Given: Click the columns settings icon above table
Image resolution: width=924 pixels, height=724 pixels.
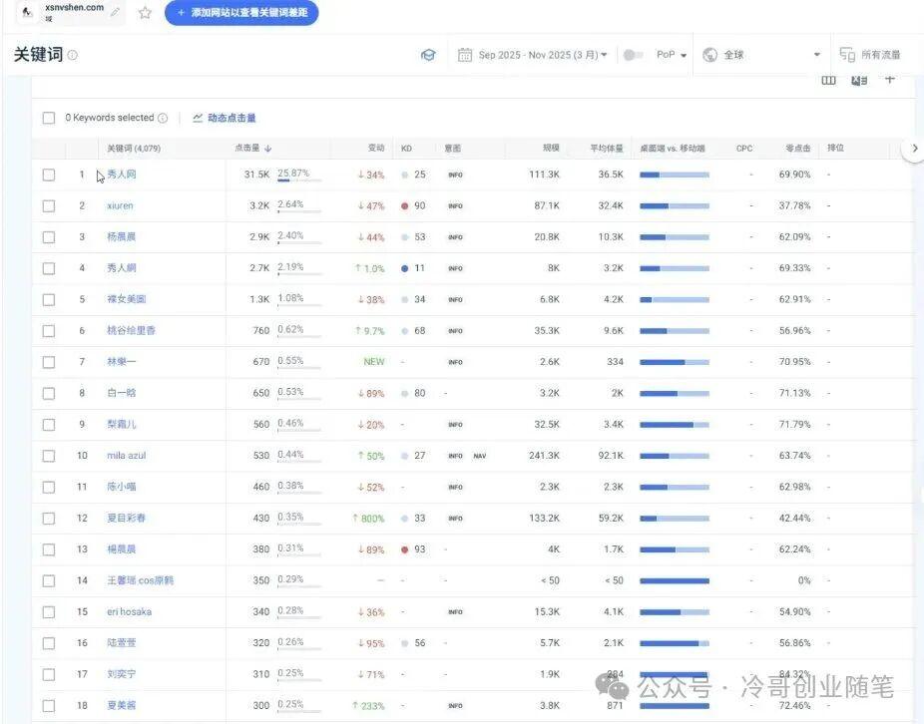Looking at the screenshot, I should (x=828, y=81).
